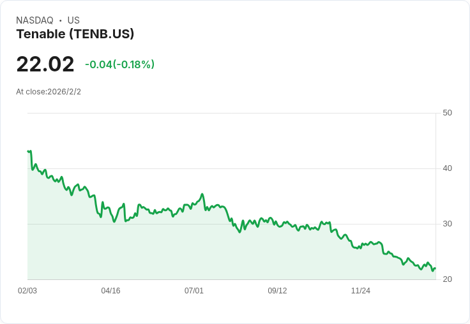Click the NASDAQ exchange label
Screen dimensions: 470x324
[x=34, y=20]
